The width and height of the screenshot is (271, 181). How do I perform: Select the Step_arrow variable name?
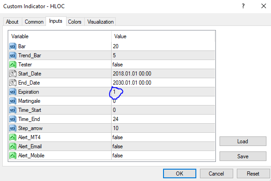click(x=31, y=128)
